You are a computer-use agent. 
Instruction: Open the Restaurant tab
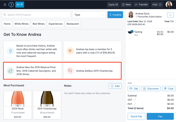(73, 24)
